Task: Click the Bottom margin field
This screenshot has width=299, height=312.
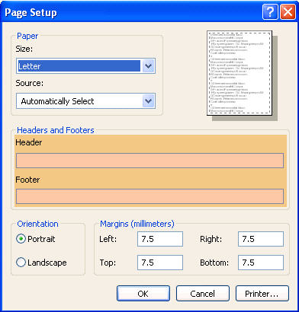Action: (x=261, y=263)
